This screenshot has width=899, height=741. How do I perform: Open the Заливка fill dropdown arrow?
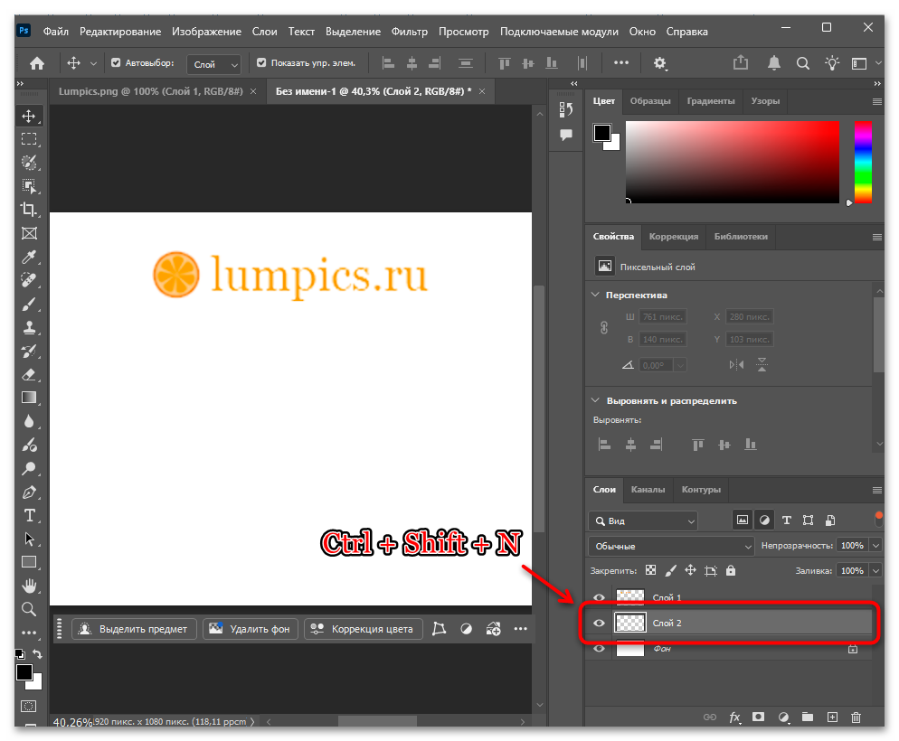[x=876, y=570]
